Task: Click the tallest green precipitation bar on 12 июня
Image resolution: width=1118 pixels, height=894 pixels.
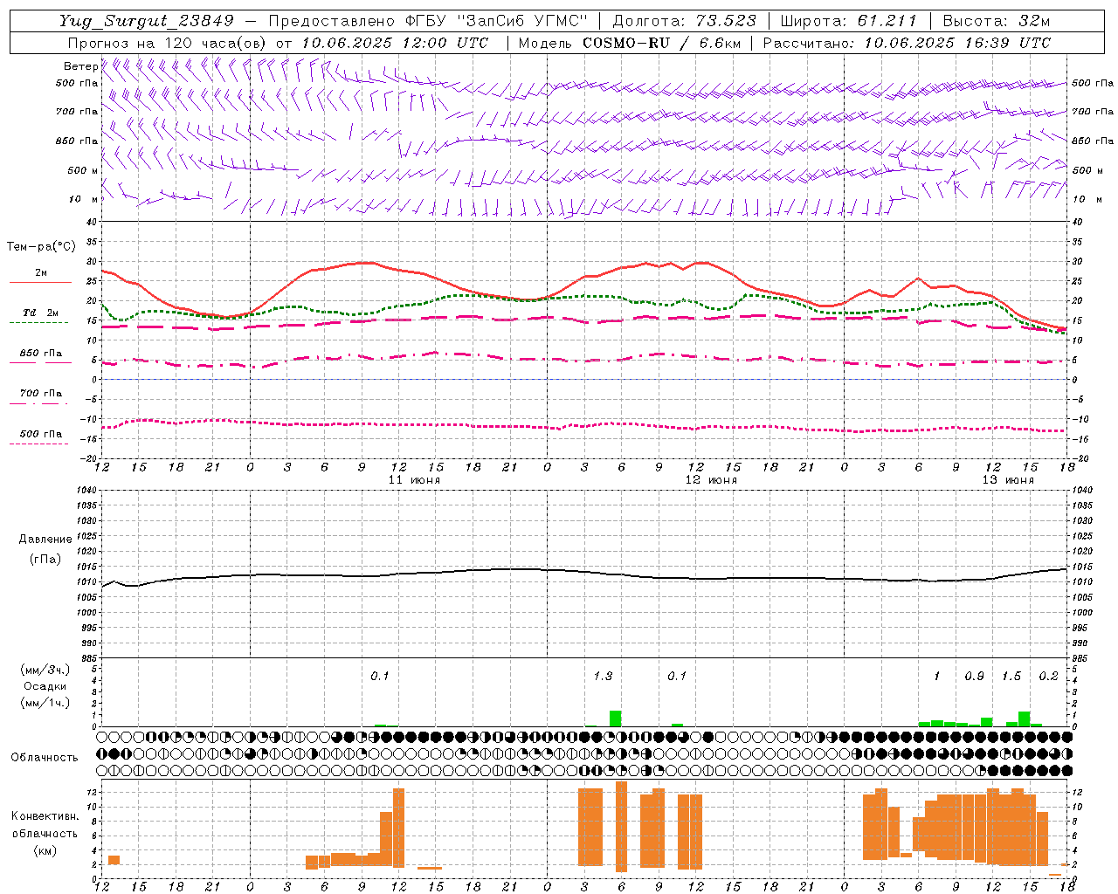Action: coord(616,719)
